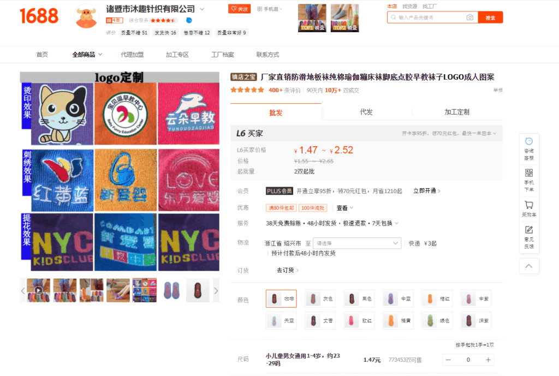Open 咨询客服 customer service chat
The width and height of the screenshot is (559, 376).
529,149
